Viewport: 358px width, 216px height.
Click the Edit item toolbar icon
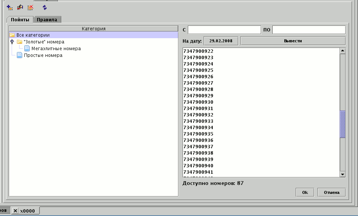pos(20,7)
